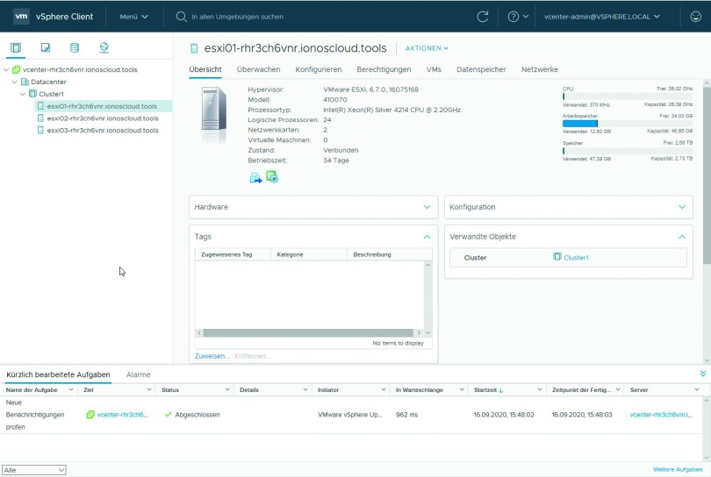Click the green host settings action icon

(272, 177)
